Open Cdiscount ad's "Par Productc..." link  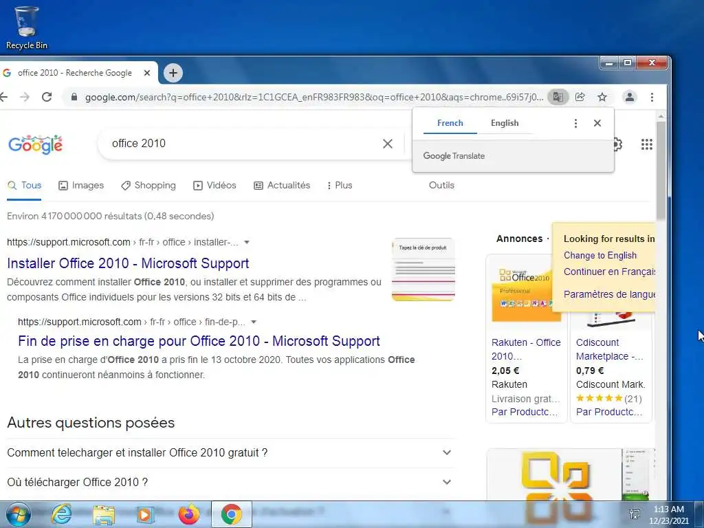pos(609,412)
